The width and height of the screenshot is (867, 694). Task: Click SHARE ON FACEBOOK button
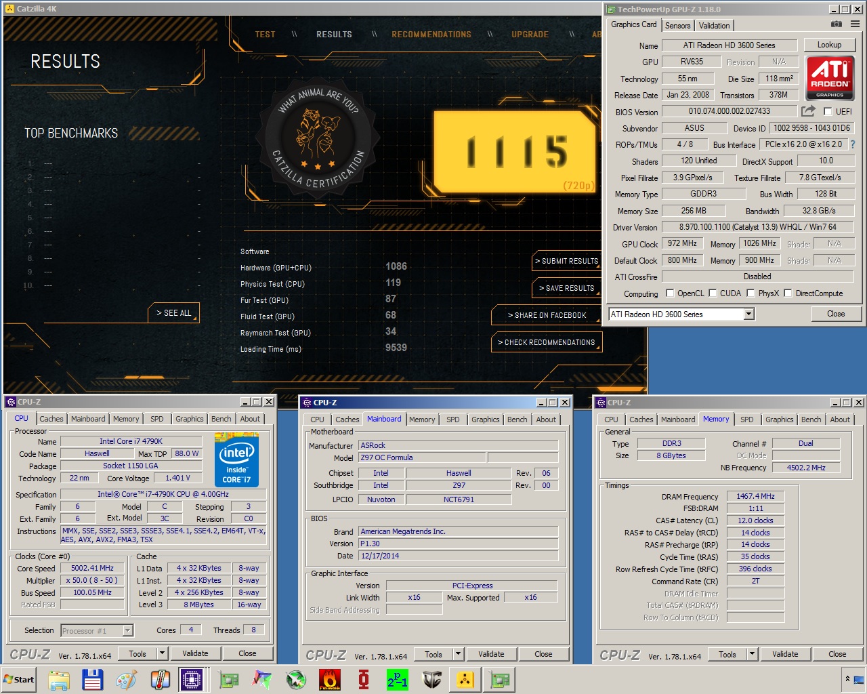[546, 315]
